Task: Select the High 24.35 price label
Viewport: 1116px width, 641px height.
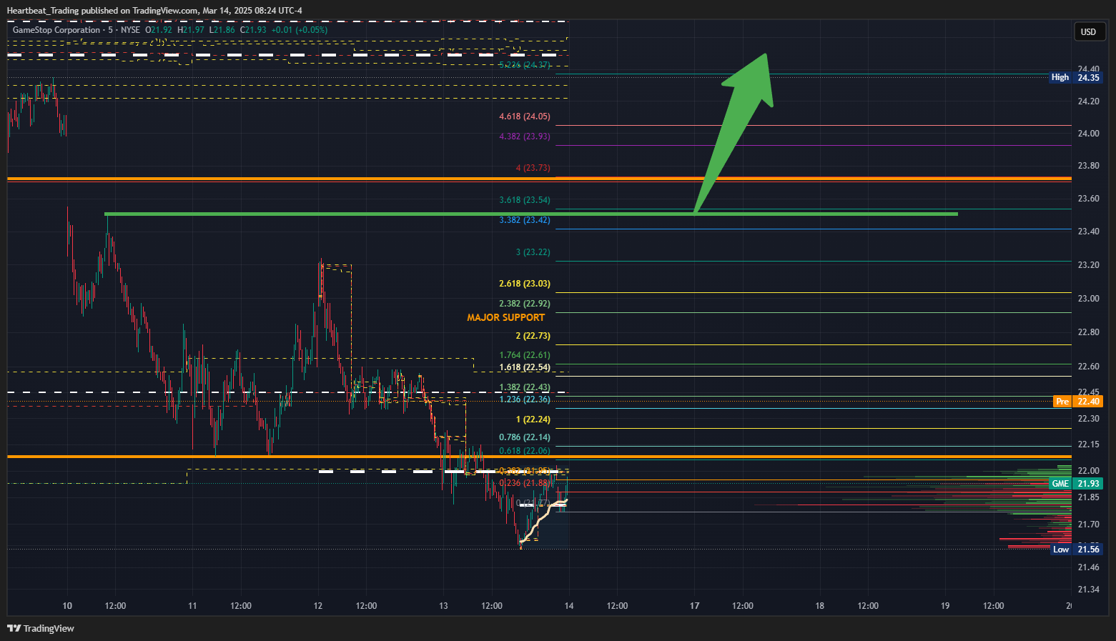Action: click(1076, 77)
